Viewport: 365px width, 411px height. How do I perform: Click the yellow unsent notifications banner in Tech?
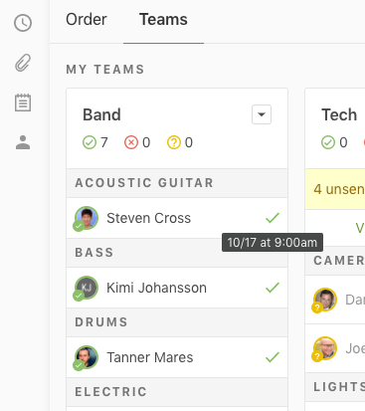pos(335,189)
